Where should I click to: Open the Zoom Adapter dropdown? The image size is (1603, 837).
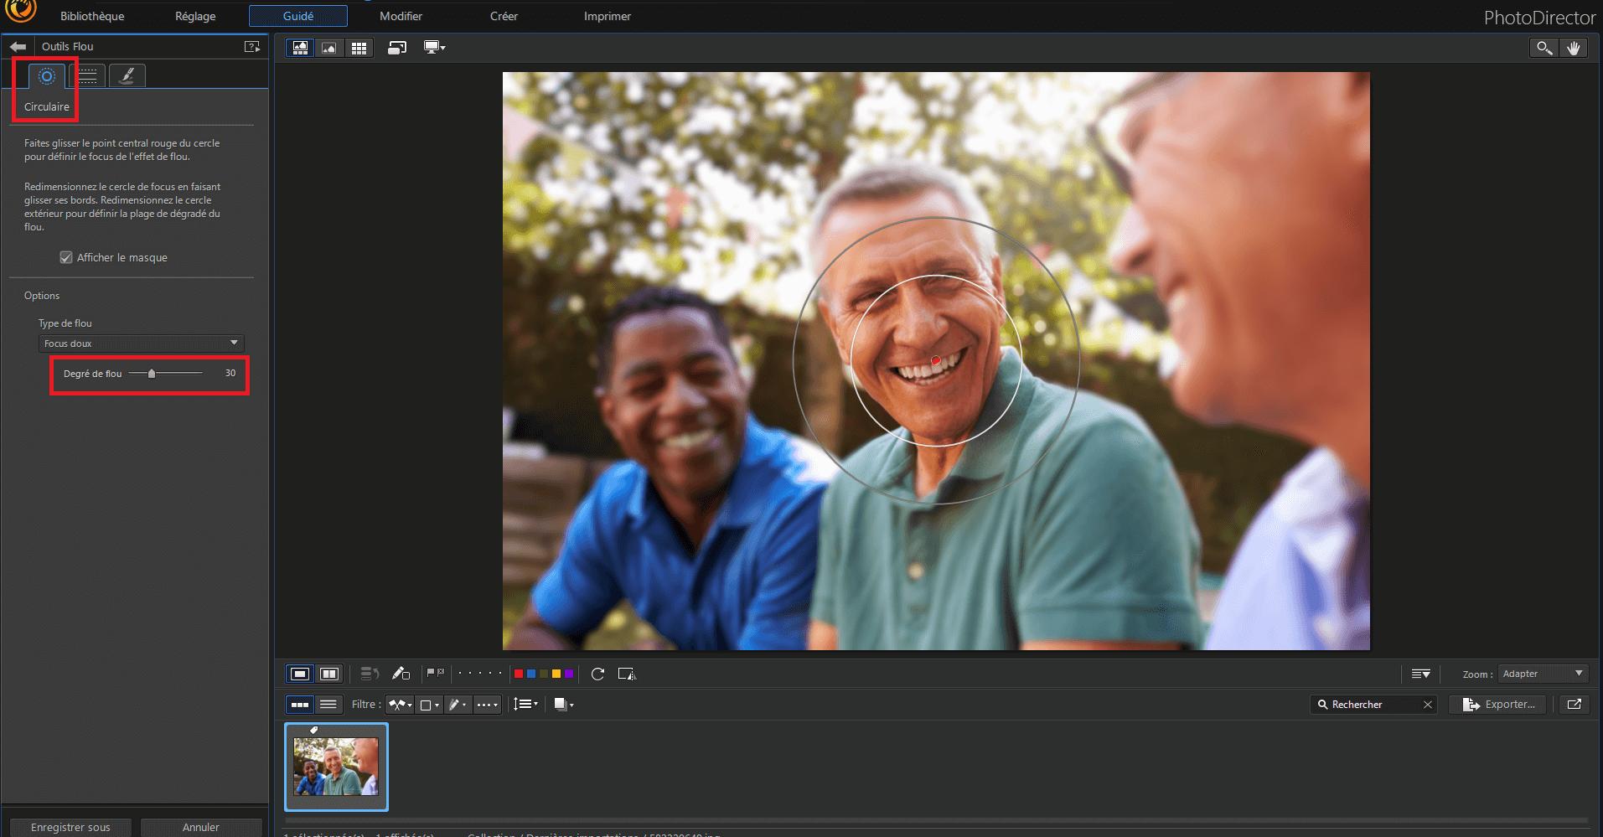(x=1542, y=674)
